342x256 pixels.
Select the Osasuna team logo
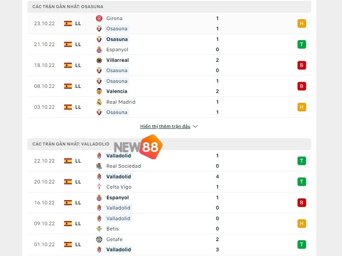tap(99, 29)
